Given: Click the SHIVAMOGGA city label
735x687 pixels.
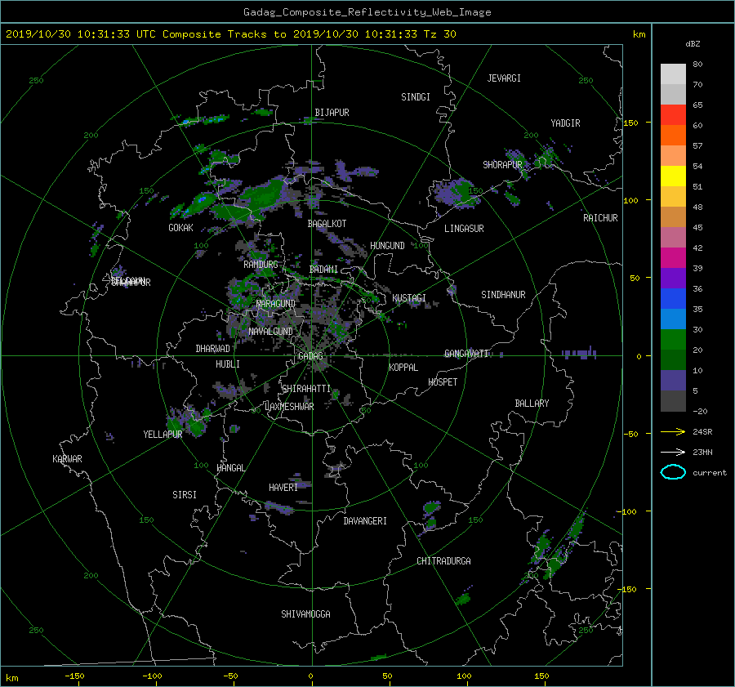Looking at the screenshot, I should point(305,613).
